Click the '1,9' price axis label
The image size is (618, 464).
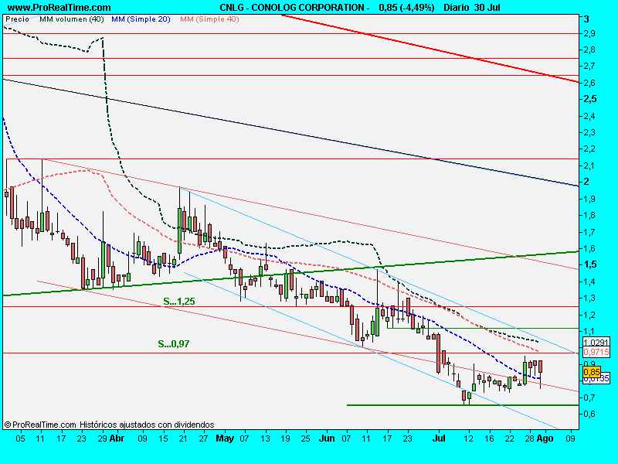(589, 199)
